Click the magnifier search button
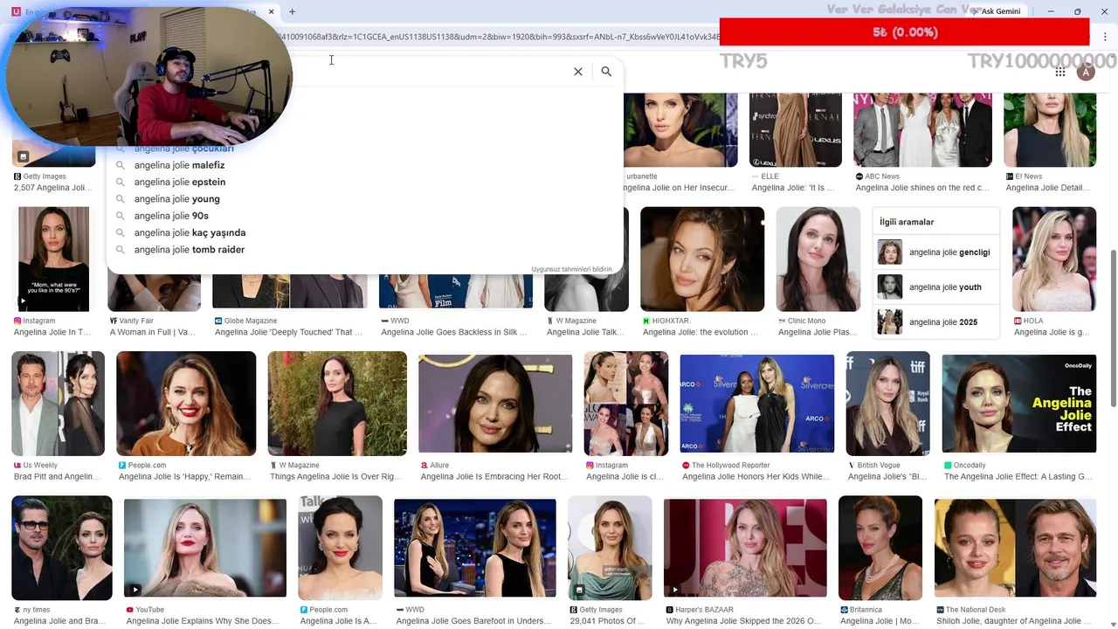1118x629 pixels. 606,72
